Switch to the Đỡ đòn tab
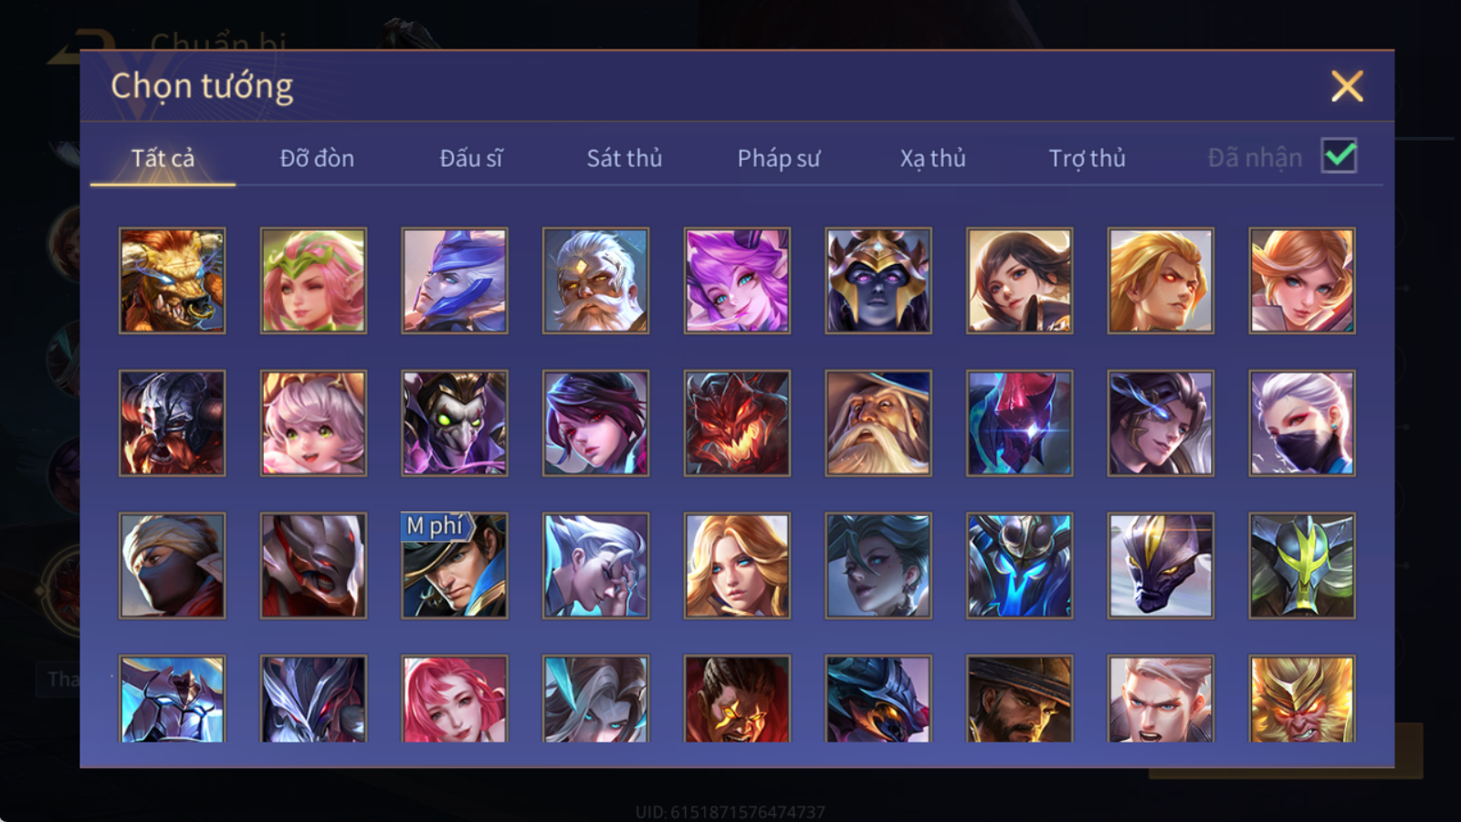This screenshot has width=1461, height=822. tap(317, 158)
